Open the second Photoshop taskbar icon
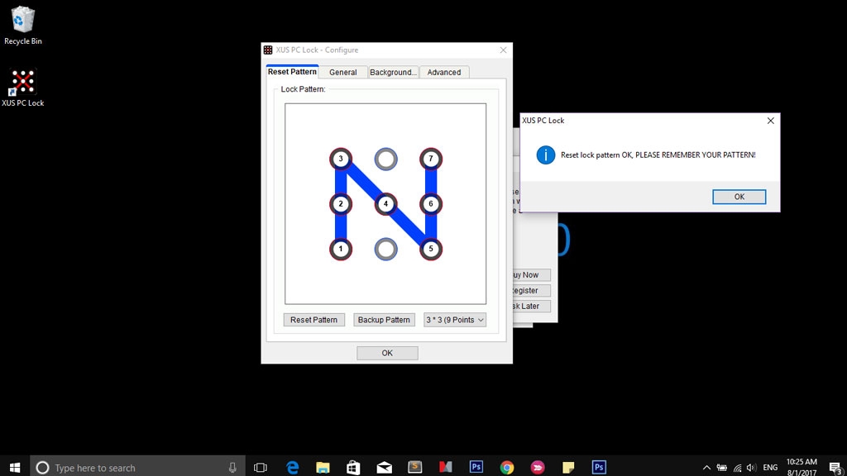847x476 pixels. tap(599, 468)
